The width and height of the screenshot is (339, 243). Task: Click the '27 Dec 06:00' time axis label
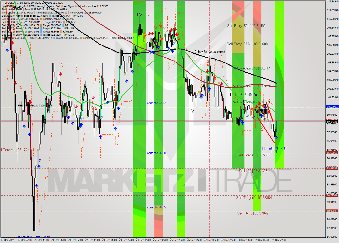coord(211,240)
